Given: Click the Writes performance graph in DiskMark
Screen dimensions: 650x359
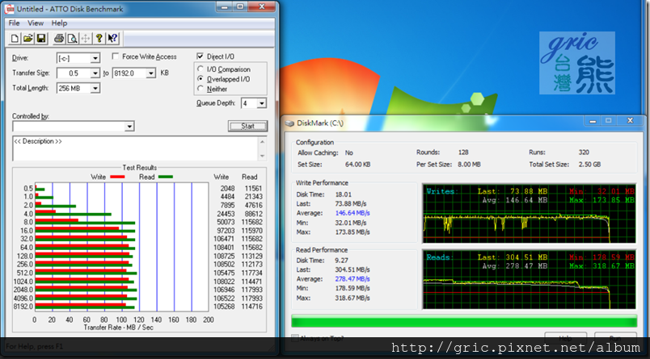Looking at the screenshot, I should (x=529, y=214).
